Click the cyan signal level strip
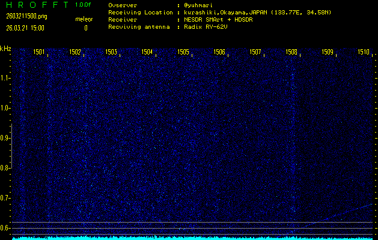The height and width of the screenshot is (240, 378). tap(192, 238)
